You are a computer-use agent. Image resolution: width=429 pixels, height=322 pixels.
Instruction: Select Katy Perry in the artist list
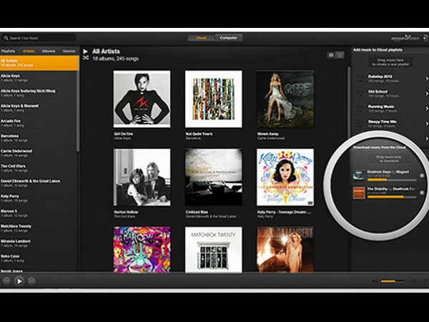39,198
